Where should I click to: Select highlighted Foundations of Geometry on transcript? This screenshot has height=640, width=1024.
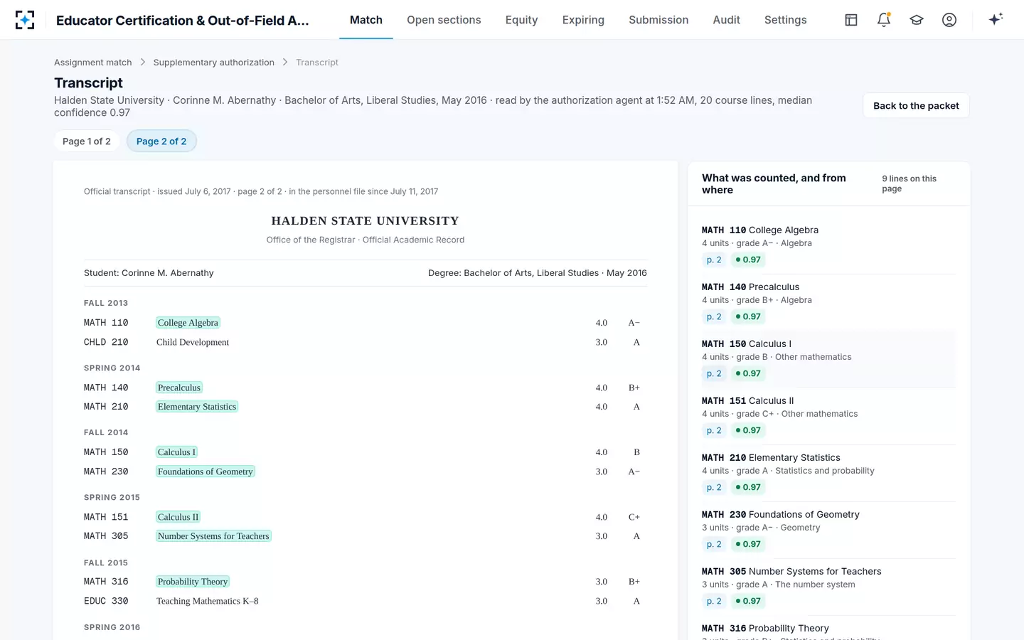pos(206,471)
